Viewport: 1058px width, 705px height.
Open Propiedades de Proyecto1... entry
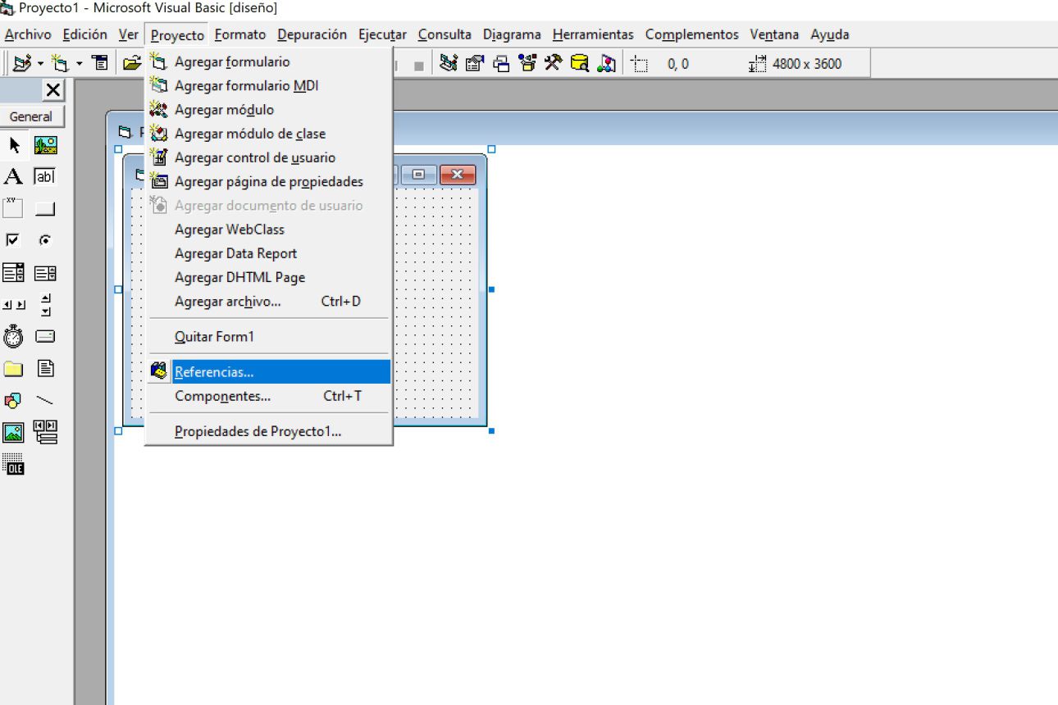(x=268, y=431)
